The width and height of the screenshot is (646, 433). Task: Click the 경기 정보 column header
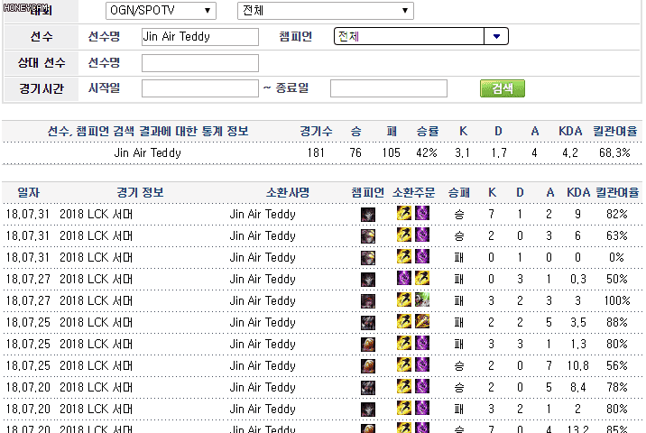click(x=140, y=192)
